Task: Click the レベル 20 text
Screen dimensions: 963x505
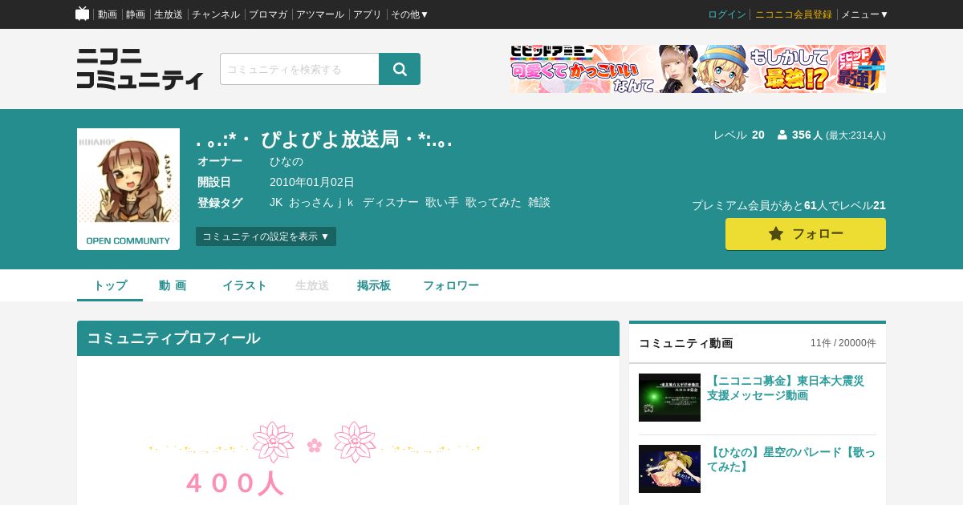Action: pyautogui.click(x=739, y=135)
